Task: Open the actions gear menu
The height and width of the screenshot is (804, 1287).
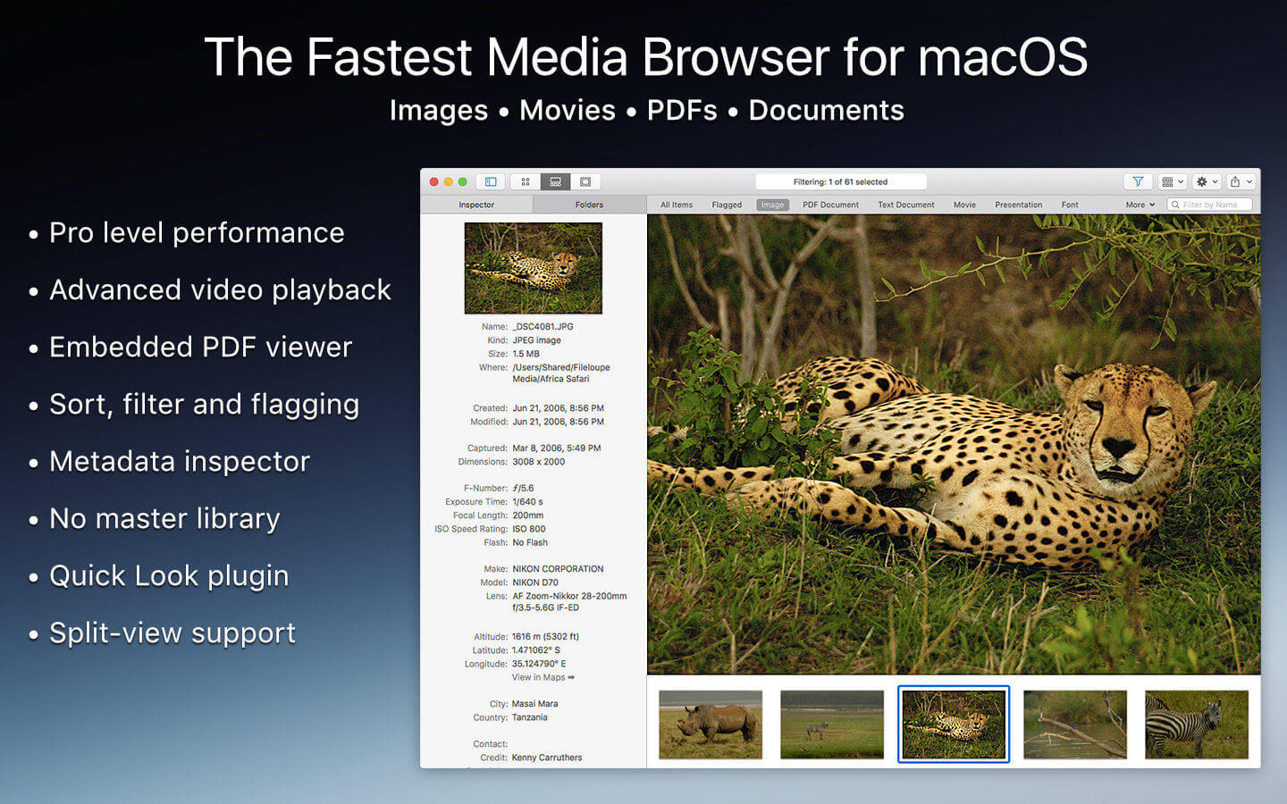Action: [1202, 181]
